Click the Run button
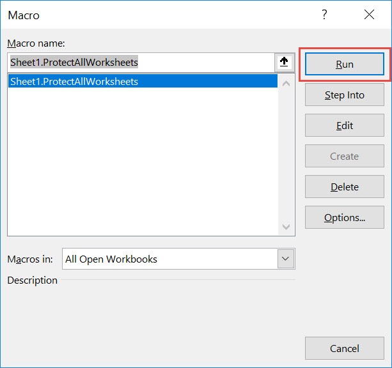 (x=344, y=64)
